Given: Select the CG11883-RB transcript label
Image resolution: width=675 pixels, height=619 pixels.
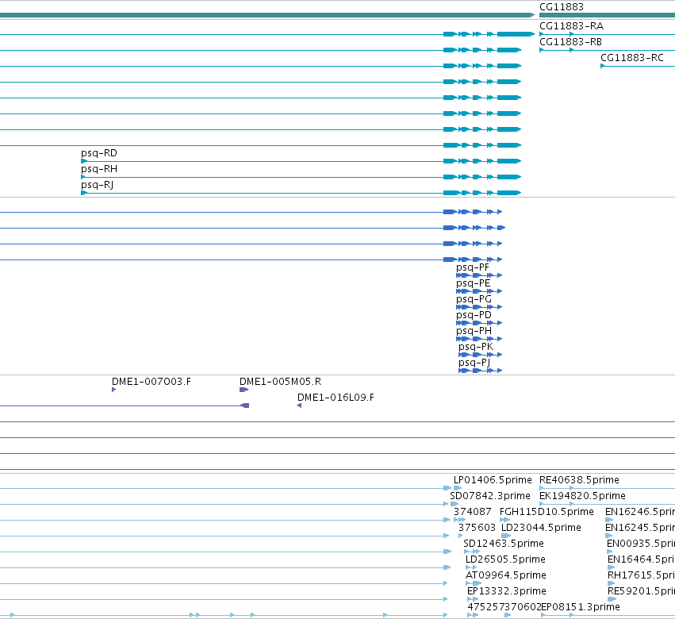Looking at the screenshot, I should [570, 42].
